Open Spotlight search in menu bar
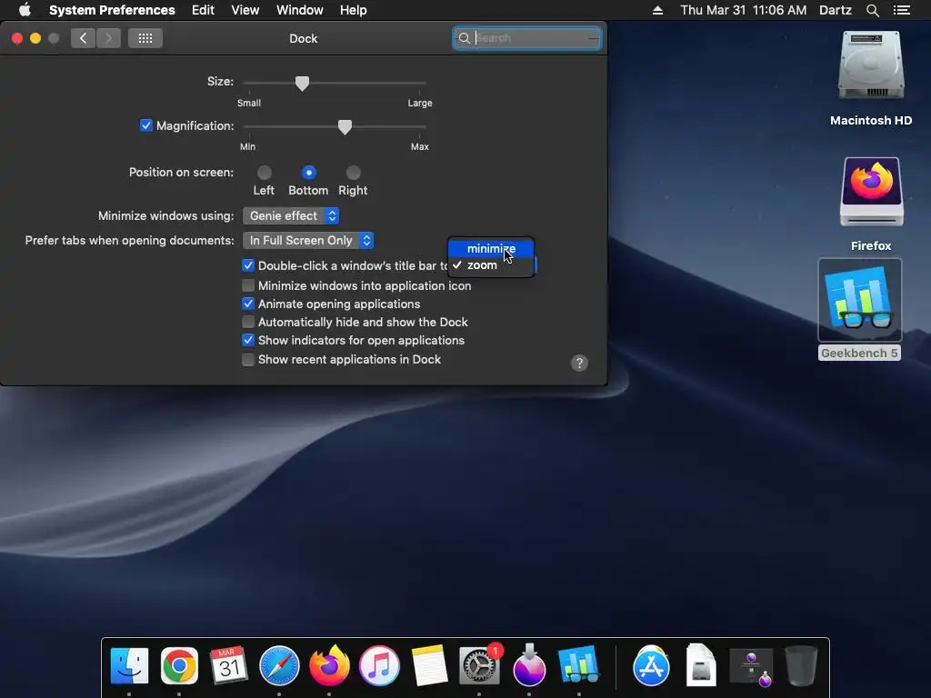 (x=872, y=10)
